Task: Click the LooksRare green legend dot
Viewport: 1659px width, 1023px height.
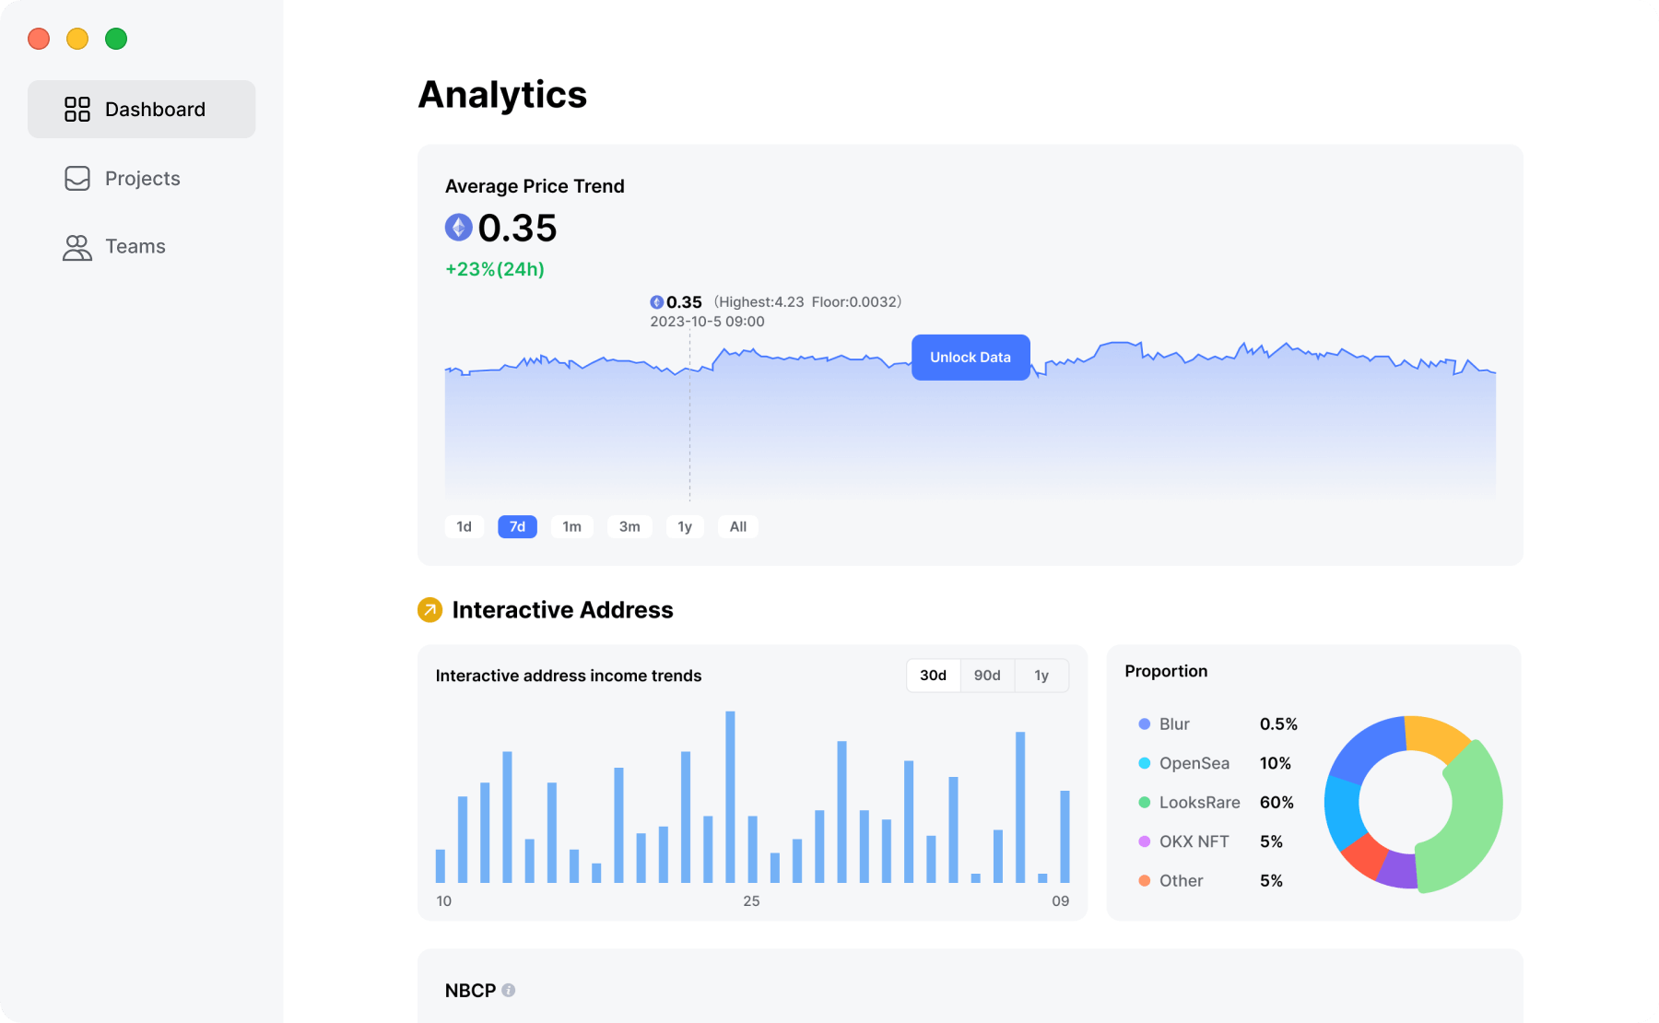Action: (1144, 803)
